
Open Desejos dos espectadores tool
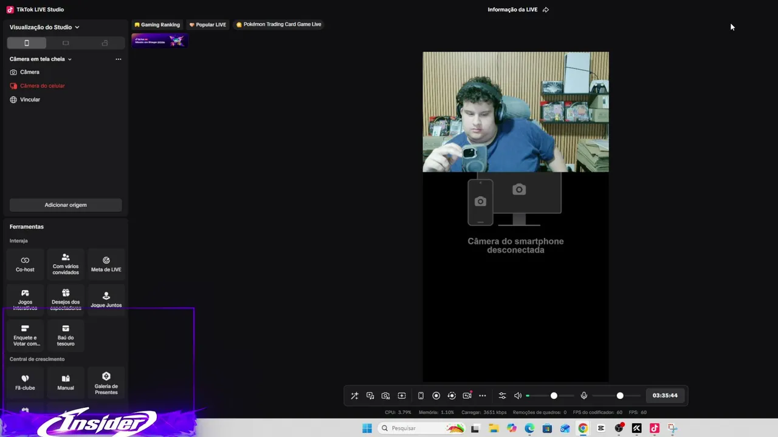tap(66, 299)
